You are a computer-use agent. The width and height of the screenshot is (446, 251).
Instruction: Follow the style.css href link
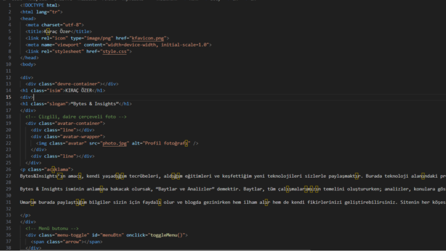[114, 52]
